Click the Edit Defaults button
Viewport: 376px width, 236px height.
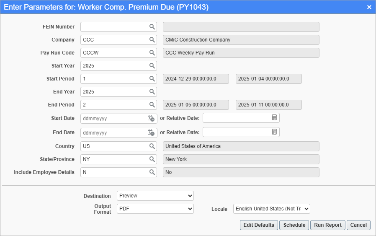click(259, 225)
